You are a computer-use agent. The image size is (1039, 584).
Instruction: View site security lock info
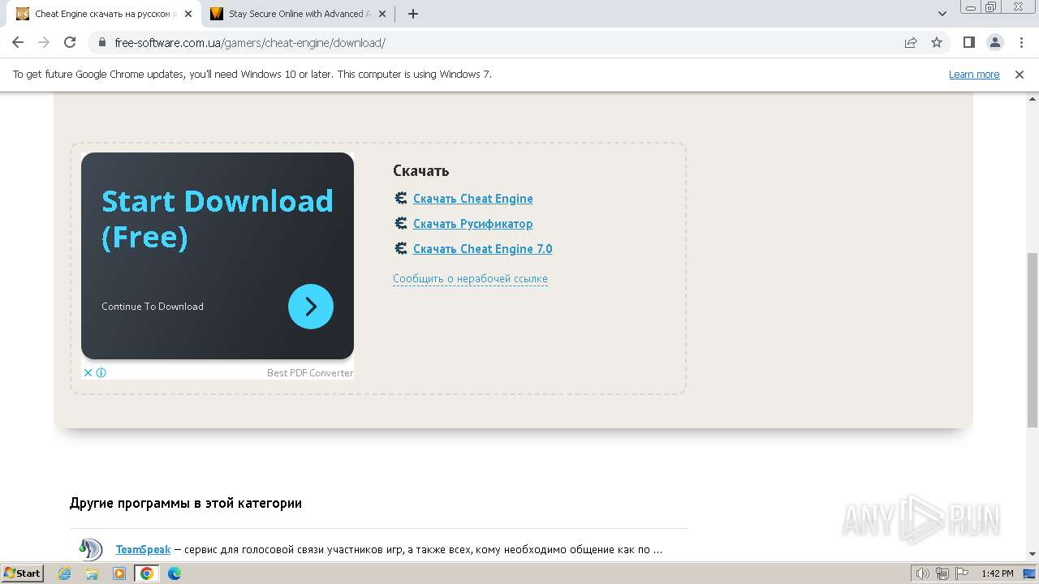tap(102, 42)
